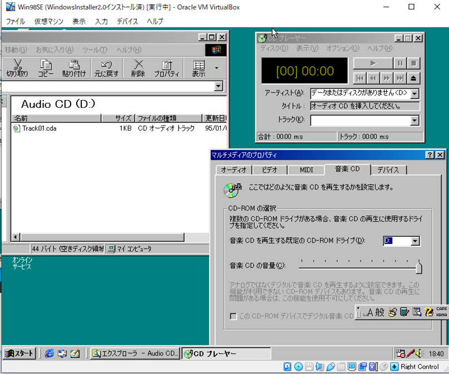449x374 pixels.
Task: Click the CD プレーヤー taskbar button
Action: pos(226,353)
